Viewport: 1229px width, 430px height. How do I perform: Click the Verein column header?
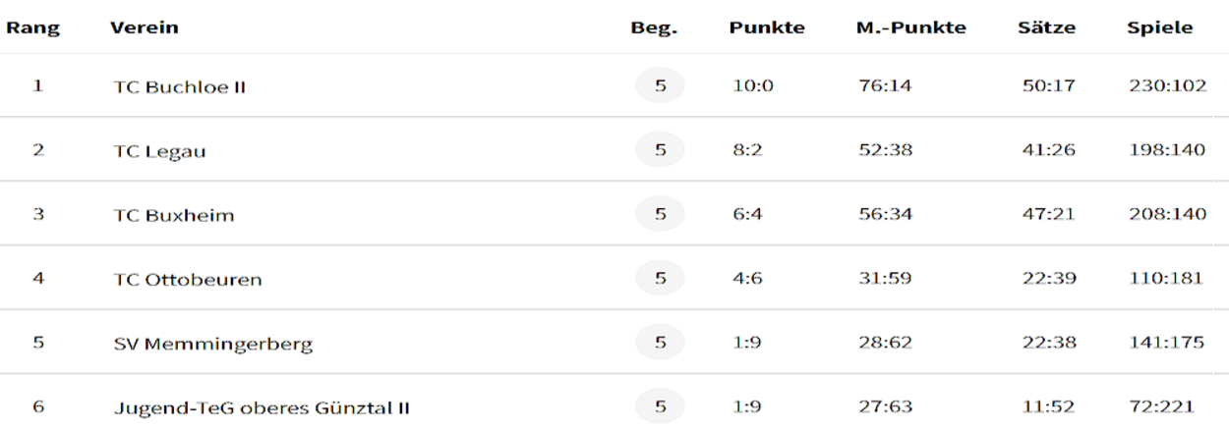(x=145, y=28)
